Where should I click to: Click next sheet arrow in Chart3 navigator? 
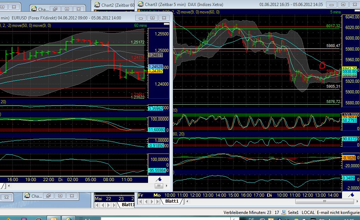click(152, 201)
